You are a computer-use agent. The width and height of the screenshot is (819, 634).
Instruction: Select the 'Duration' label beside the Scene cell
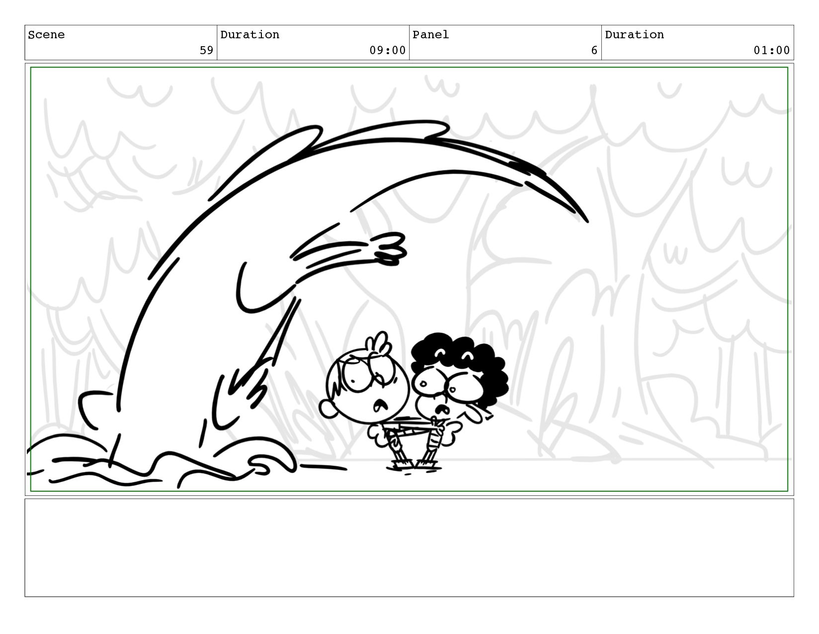249,35
